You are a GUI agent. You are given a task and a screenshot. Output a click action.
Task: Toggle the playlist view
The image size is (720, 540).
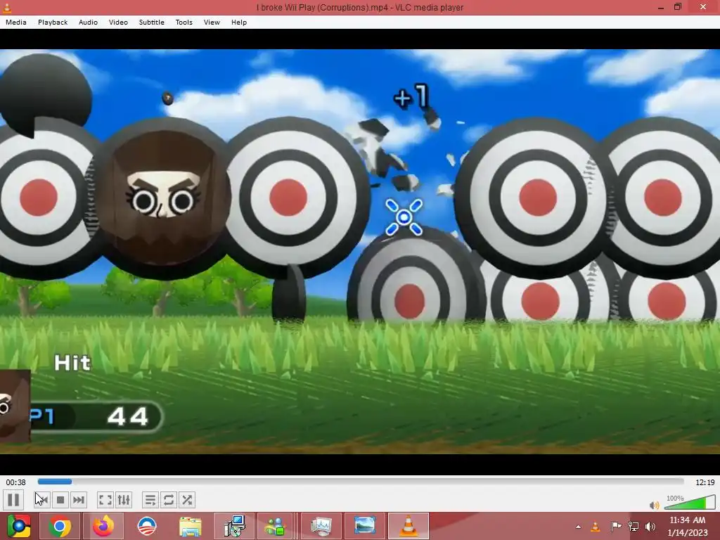coord(150,500)
